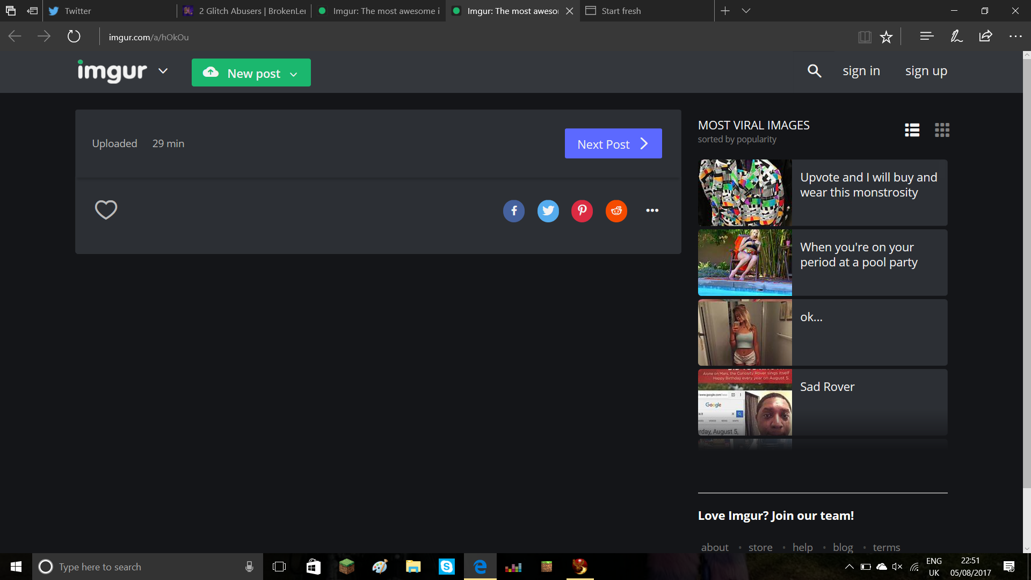1031x580 pixels.
Task: Open Edge reading view icon
Action: 865,37
